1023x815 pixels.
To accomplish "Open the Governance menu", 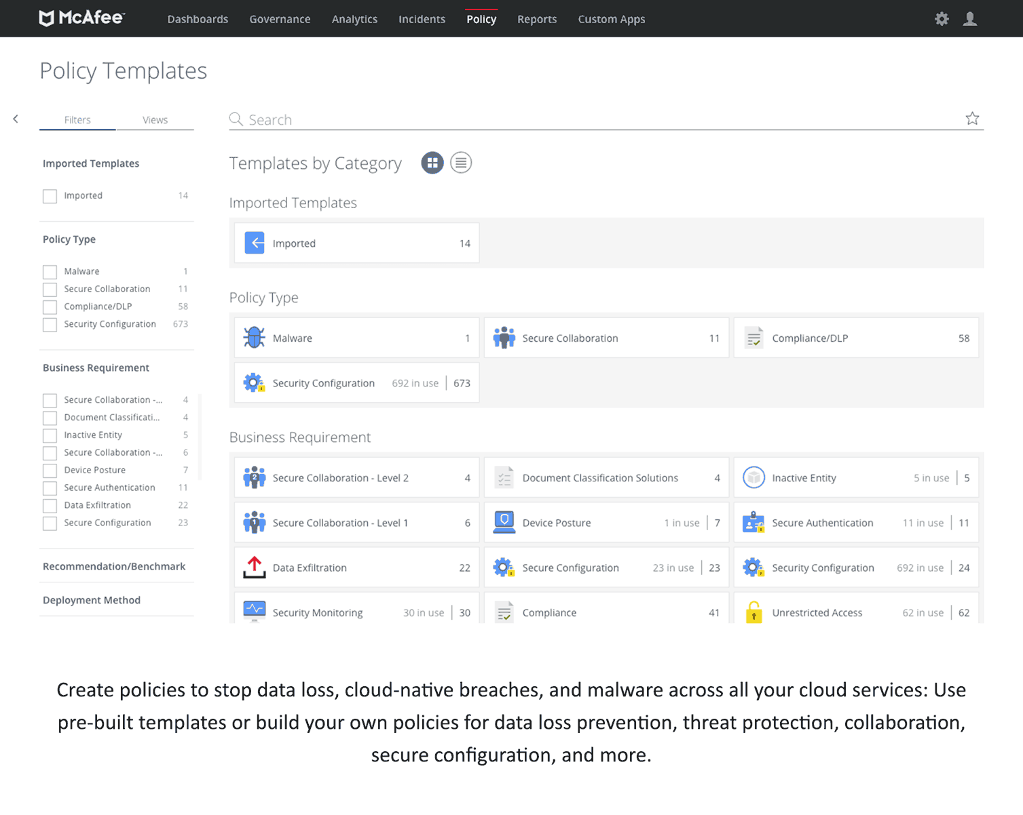I will tap(280, 19).
